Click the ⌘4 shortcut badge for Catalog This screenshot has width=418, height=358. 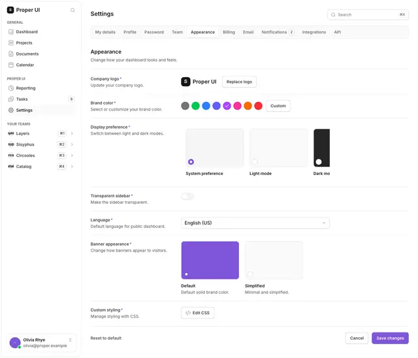62,167
